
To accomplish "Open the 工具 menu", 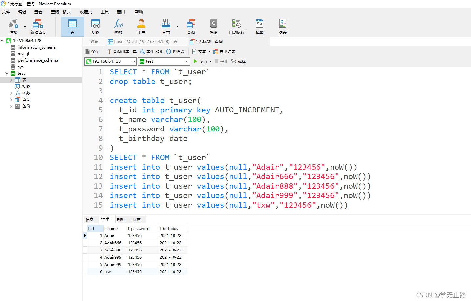I will tap(105, 12).
